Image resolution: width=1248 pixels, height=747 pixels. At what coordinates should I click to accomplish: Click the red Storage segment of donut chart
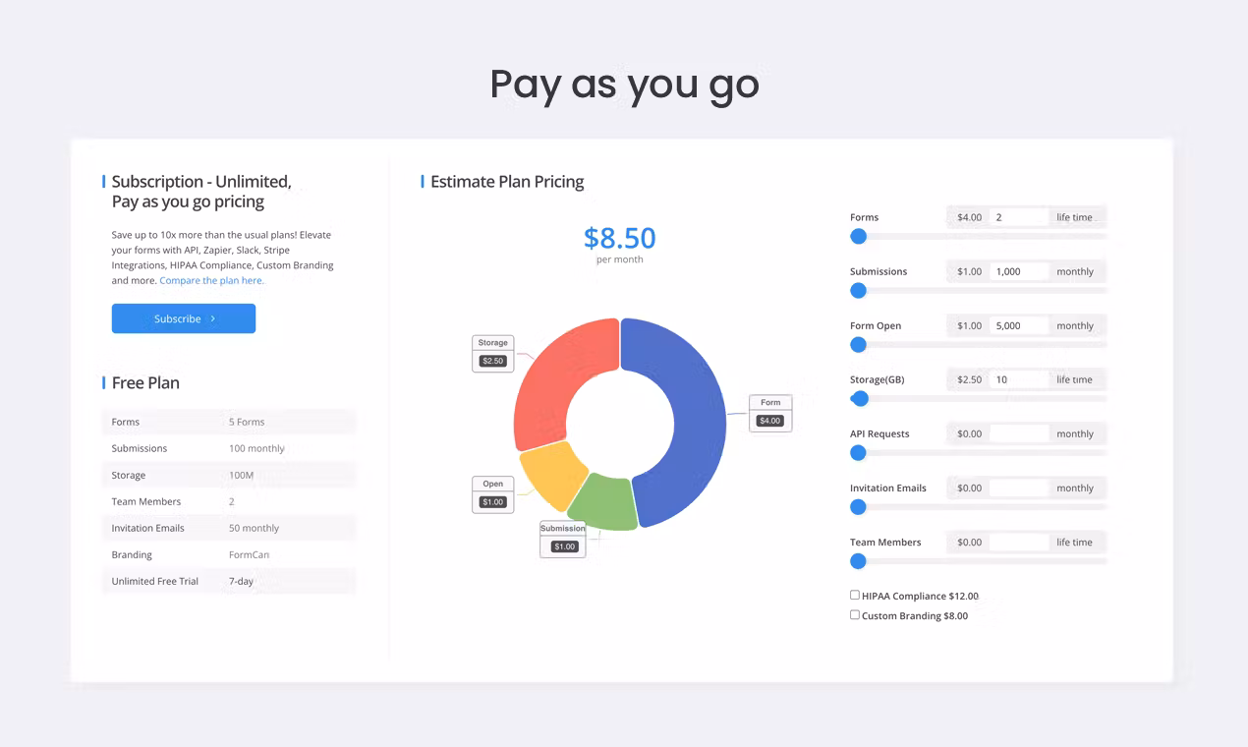pyautogui.click(x=555, y=378)
